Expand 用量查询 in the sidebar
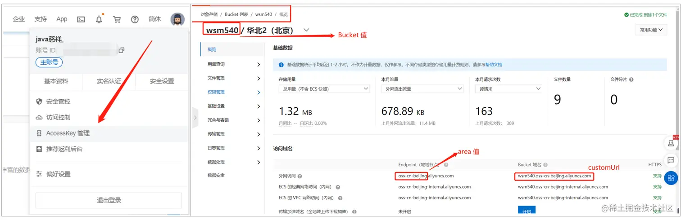 (x=258, y=64)
